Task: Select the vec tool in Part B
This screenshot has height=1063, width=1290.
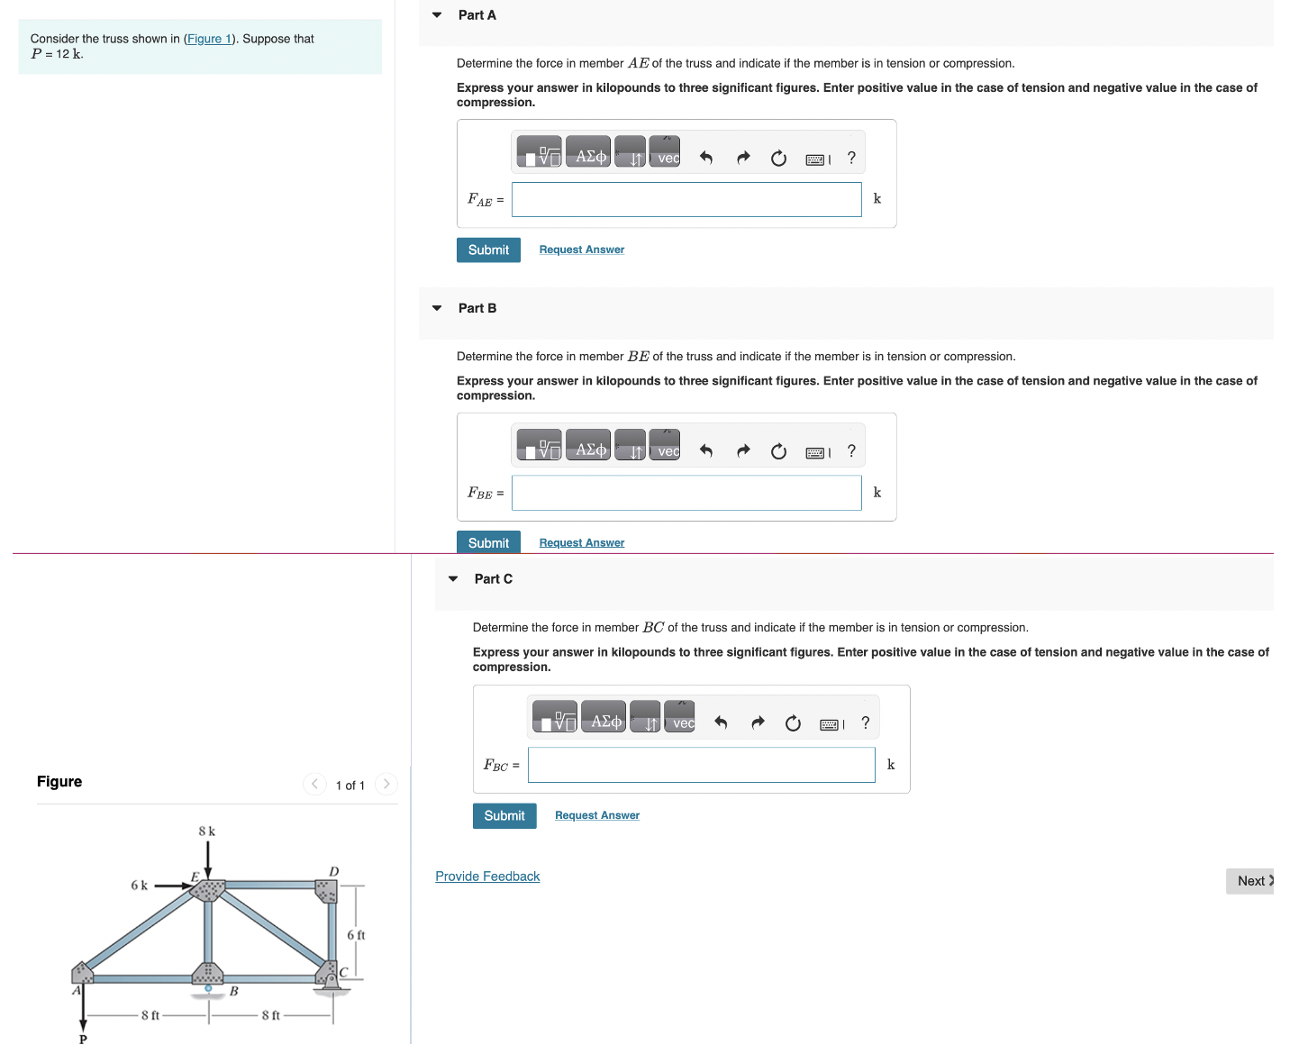Action: (665, 445)
